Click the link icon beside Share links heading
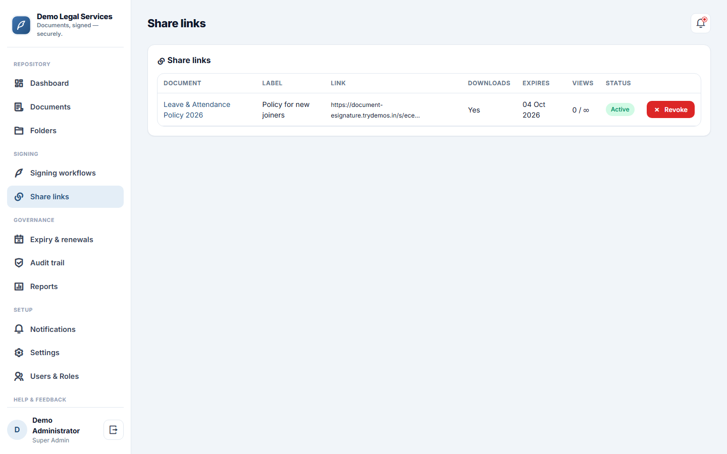Screen dimensions: 727x454 [161, 61]
